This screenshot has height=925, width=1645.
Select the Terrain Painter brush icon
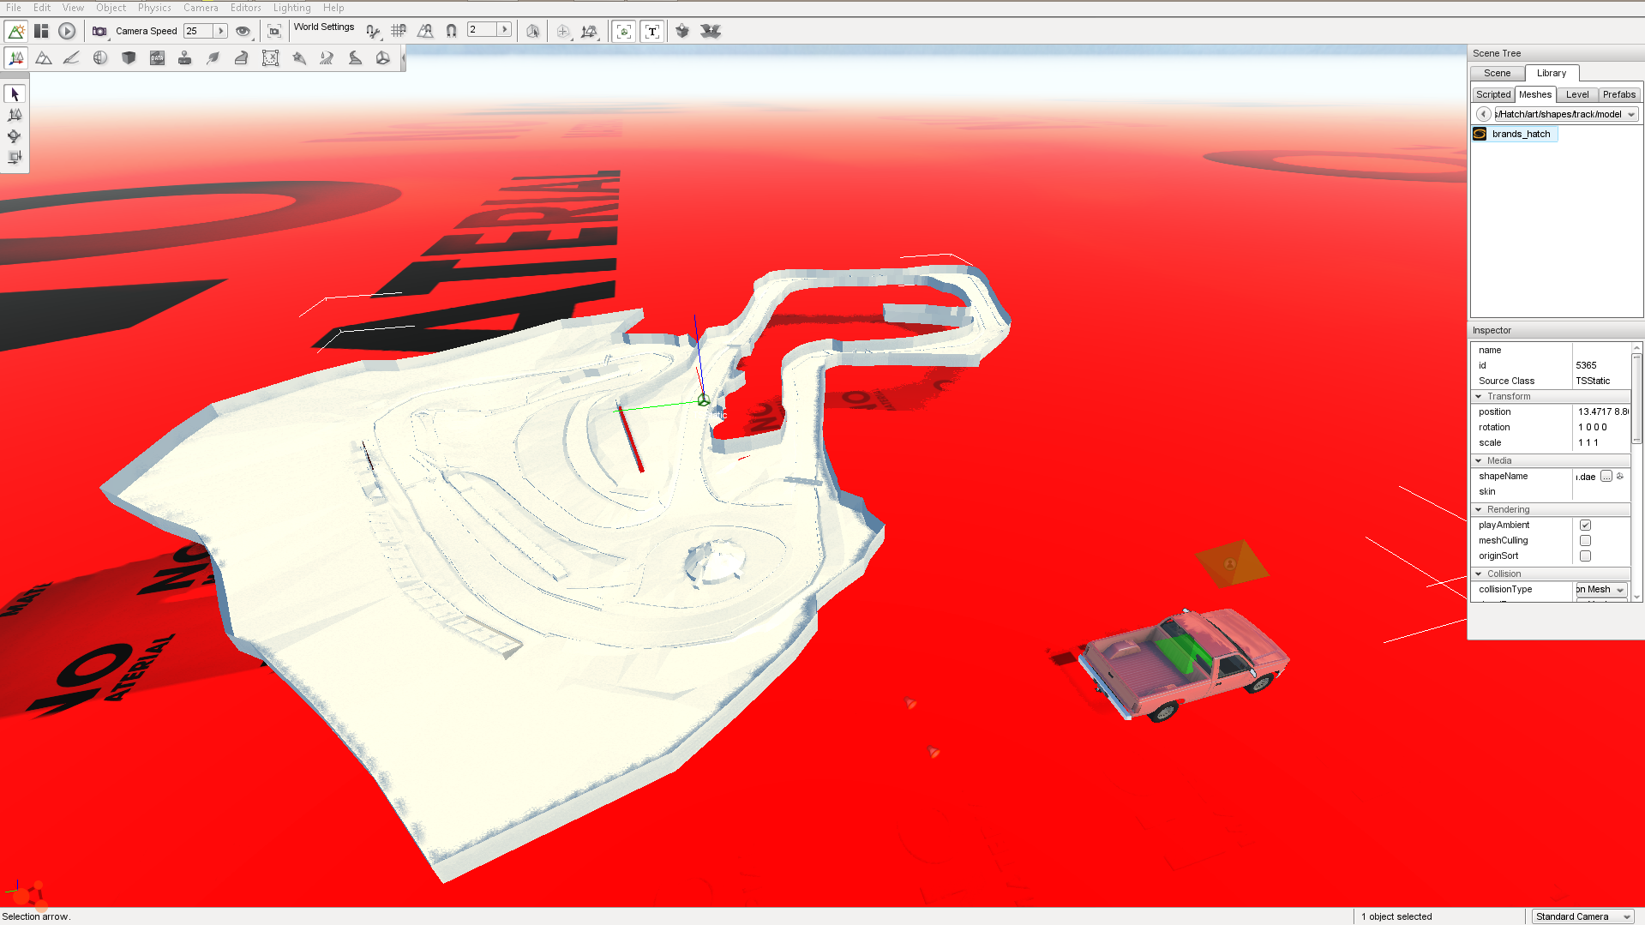pos(72,58)
